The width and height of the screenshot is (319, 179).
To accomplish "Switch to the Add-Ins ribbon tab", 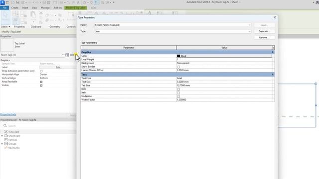I will pyautogui.click(x=58, y=8).
